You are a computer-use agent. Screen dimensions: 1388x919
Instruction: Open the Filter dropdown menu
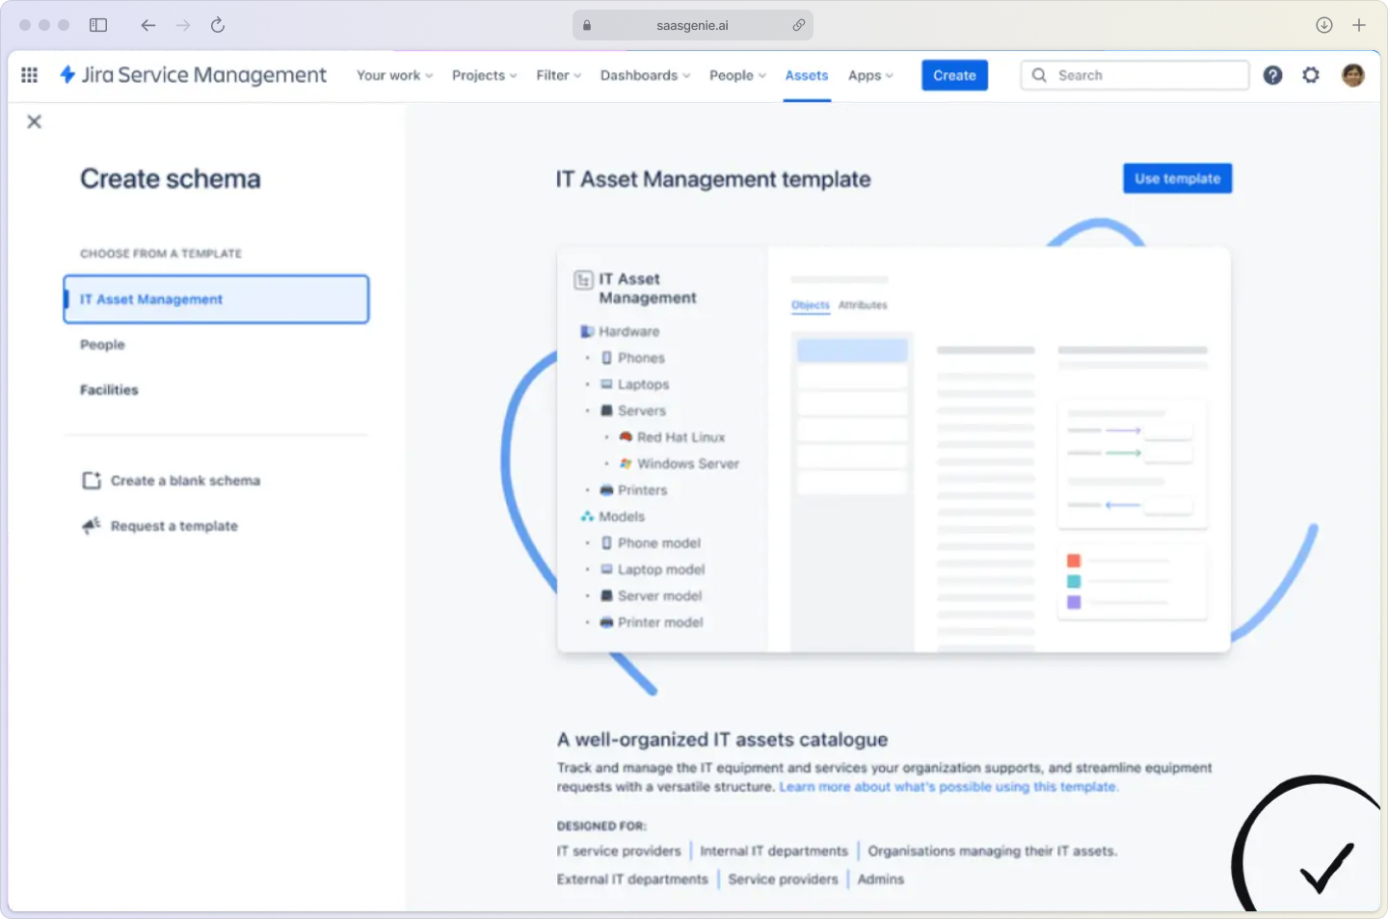pyautogui.click(x=558, y=75)
